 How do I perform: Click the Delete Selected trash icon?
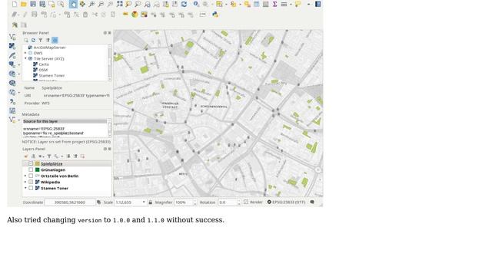tap(85, 15)
